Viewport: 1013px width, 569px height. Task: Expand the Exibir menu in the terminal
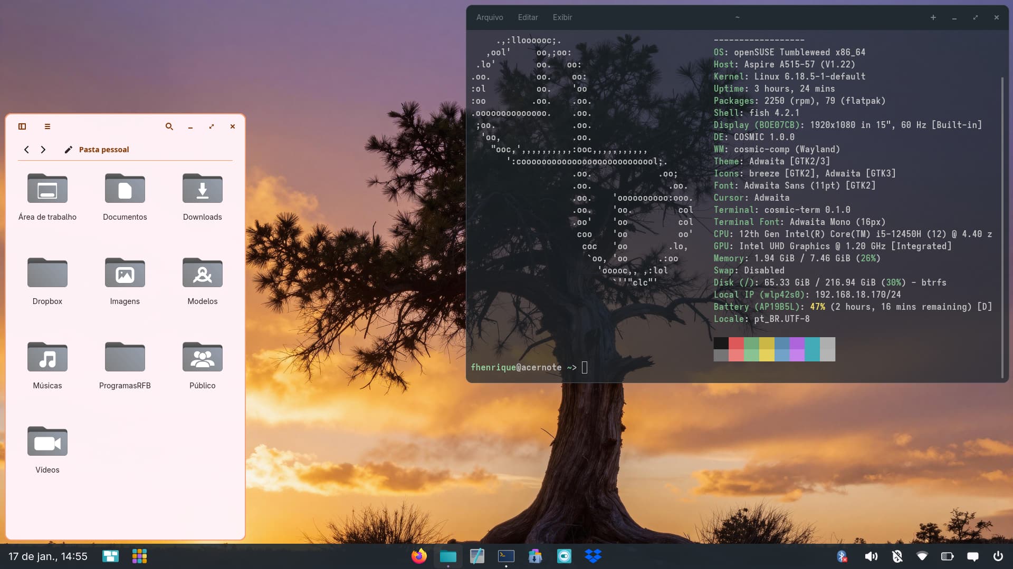click(562, 17)
